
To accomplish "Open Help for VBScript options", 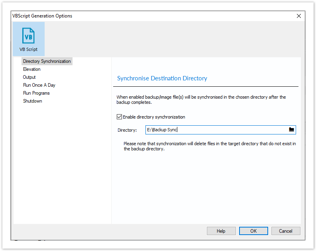I will tap(221, 231).
